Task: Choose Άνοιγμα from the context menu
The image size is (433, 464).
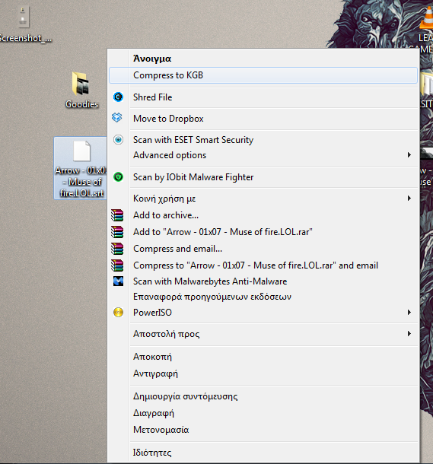Action: point(263,59)
